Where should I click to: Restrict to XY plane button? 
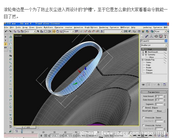(x=6, y=48)
